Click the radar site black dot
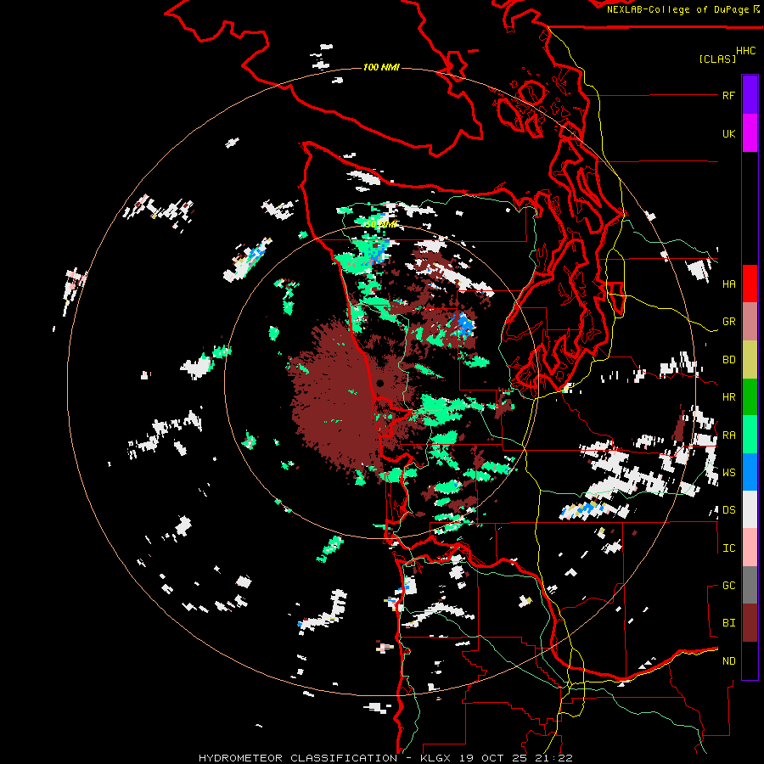The height and width of the screenshot is (764, 764). point(380,384)
